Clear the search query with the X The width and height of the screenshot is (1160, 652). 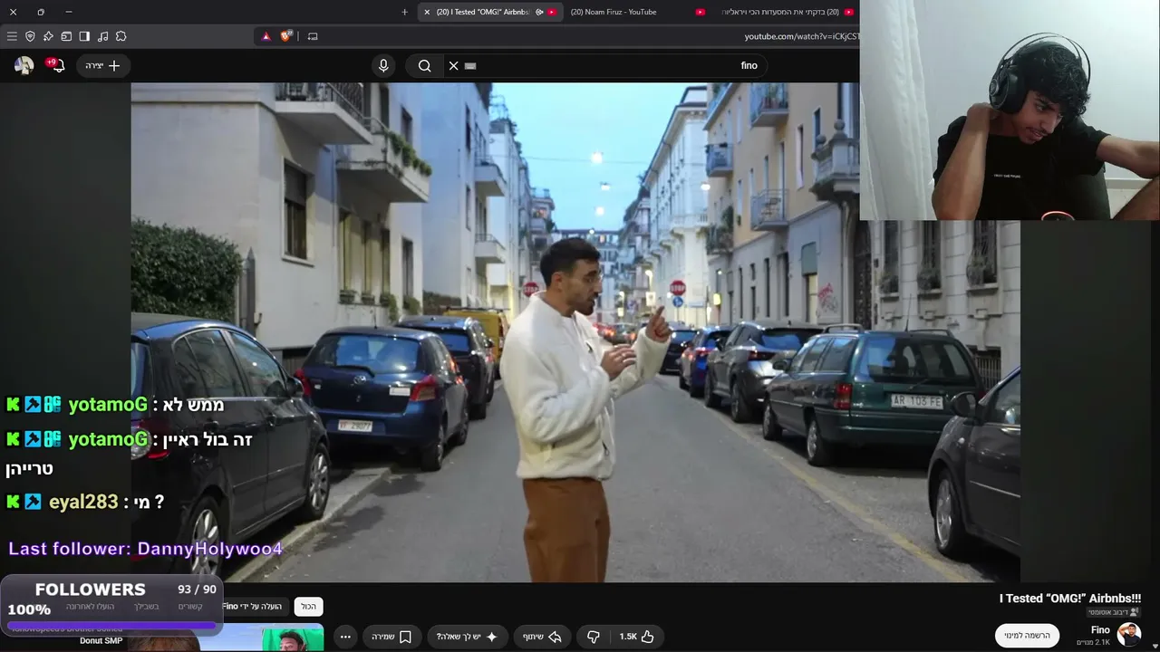(x=454, y=65)
